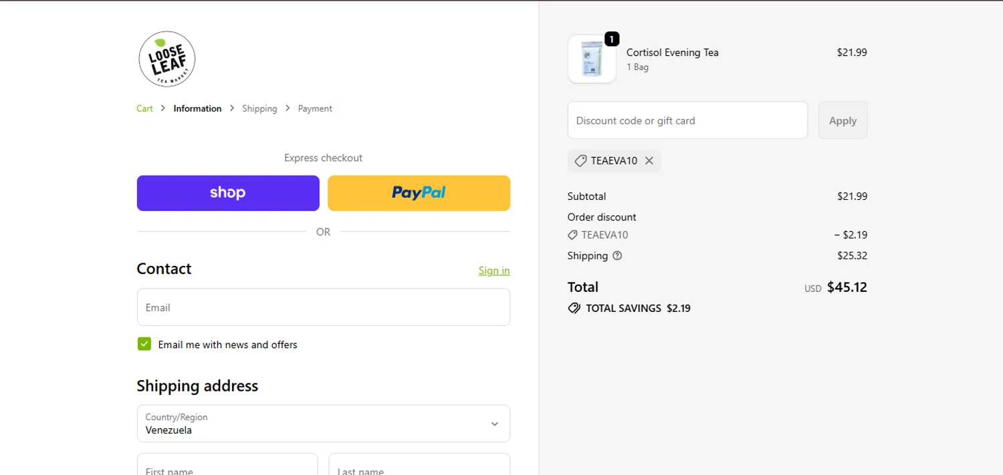This screenshot has height=475, width=1003.
Task: Remove the TEAEVA10 discount code tag
Action: coord(649,161)
